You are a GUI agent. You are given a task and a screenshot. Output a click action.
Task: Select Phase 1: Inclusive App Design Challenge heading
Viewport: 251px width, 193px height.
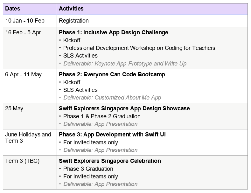tap(114, 32)
